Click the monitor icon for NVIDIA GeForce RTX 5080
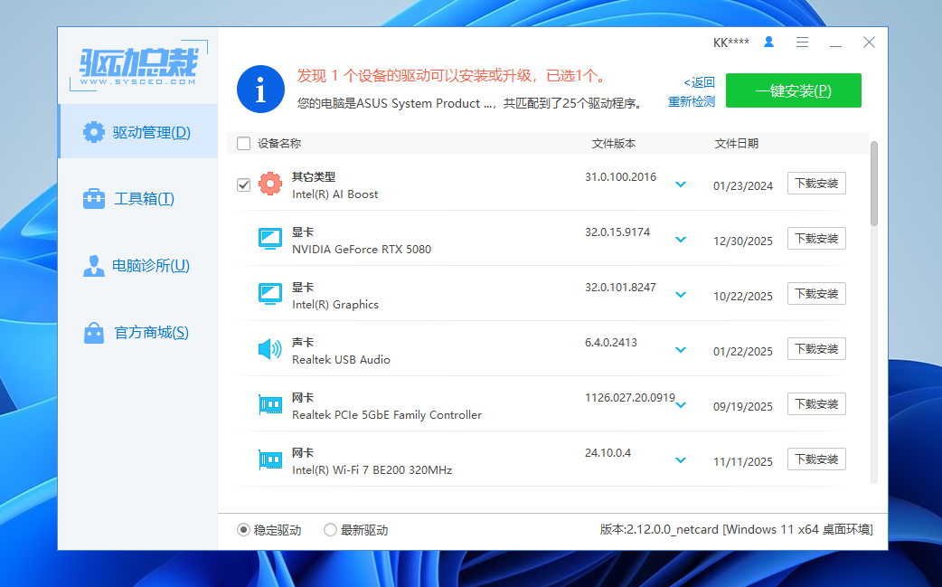 [x=270, y=239]
